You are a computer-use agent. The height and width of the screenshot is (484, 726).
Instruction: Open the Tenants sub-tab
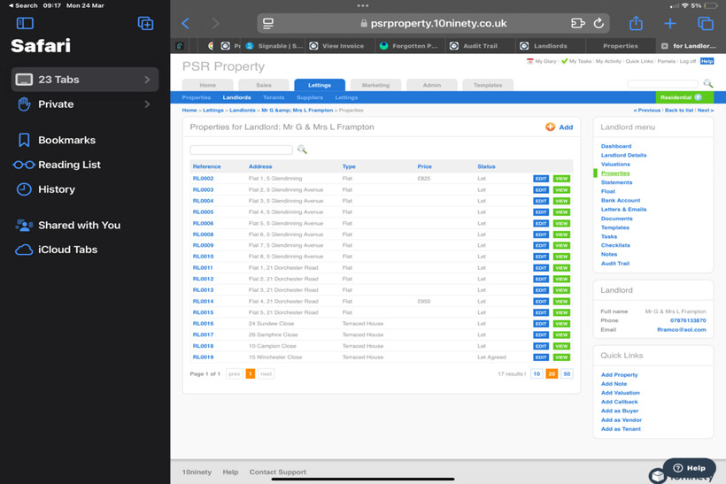pos(274,97)
